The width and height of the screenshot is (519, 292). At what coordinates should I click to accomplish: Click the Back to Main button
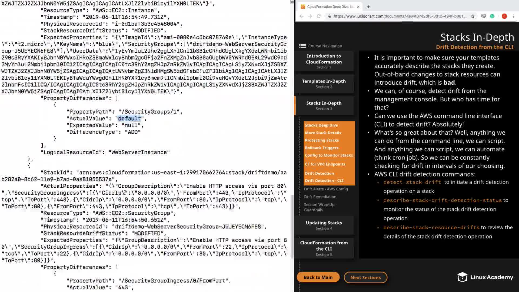(x=318, y=277)
